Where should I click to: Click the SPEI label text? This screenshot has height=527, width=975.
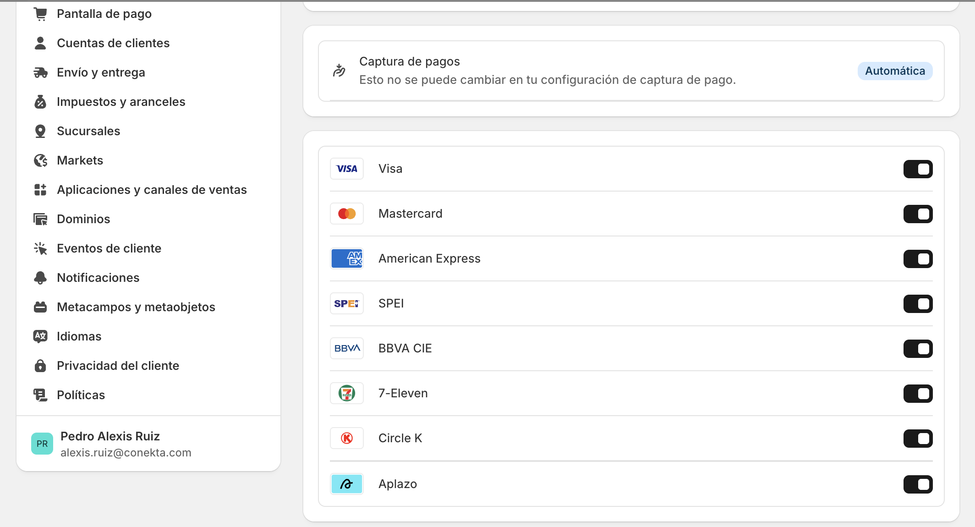coord(391,303)
